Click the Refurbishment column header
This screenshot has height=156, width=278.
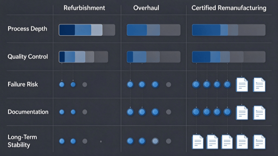84,8
